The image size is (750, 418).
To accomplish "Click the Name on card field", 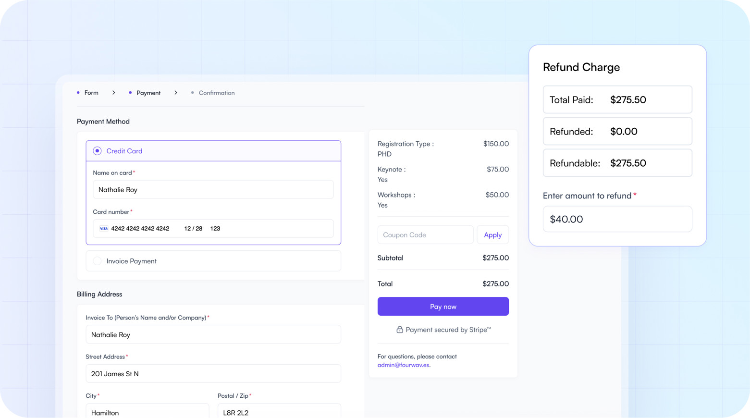I will point(213,190).
